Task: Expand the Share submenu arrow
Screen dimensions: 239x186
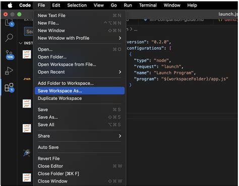Action: click(120, 136)
